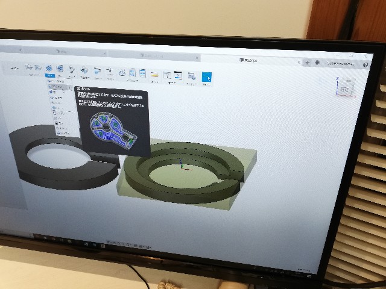Add a new document tab with plus
Screen dimensions: 386x289
[x=307, y=63]
